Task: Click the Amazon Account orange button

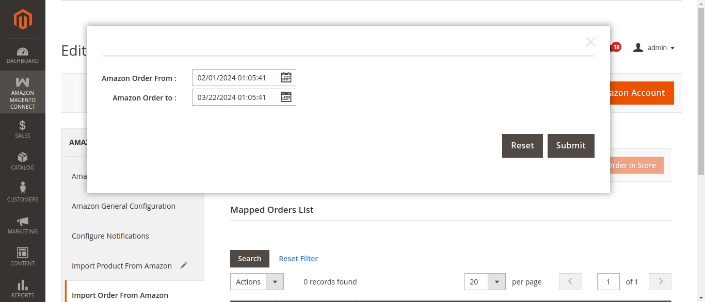Action: (x=642, y=93)
